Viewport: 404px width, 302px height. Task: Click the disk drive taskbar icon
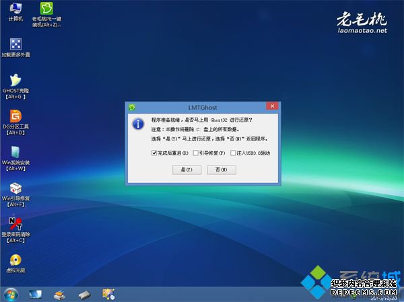(x=84, y=294)
